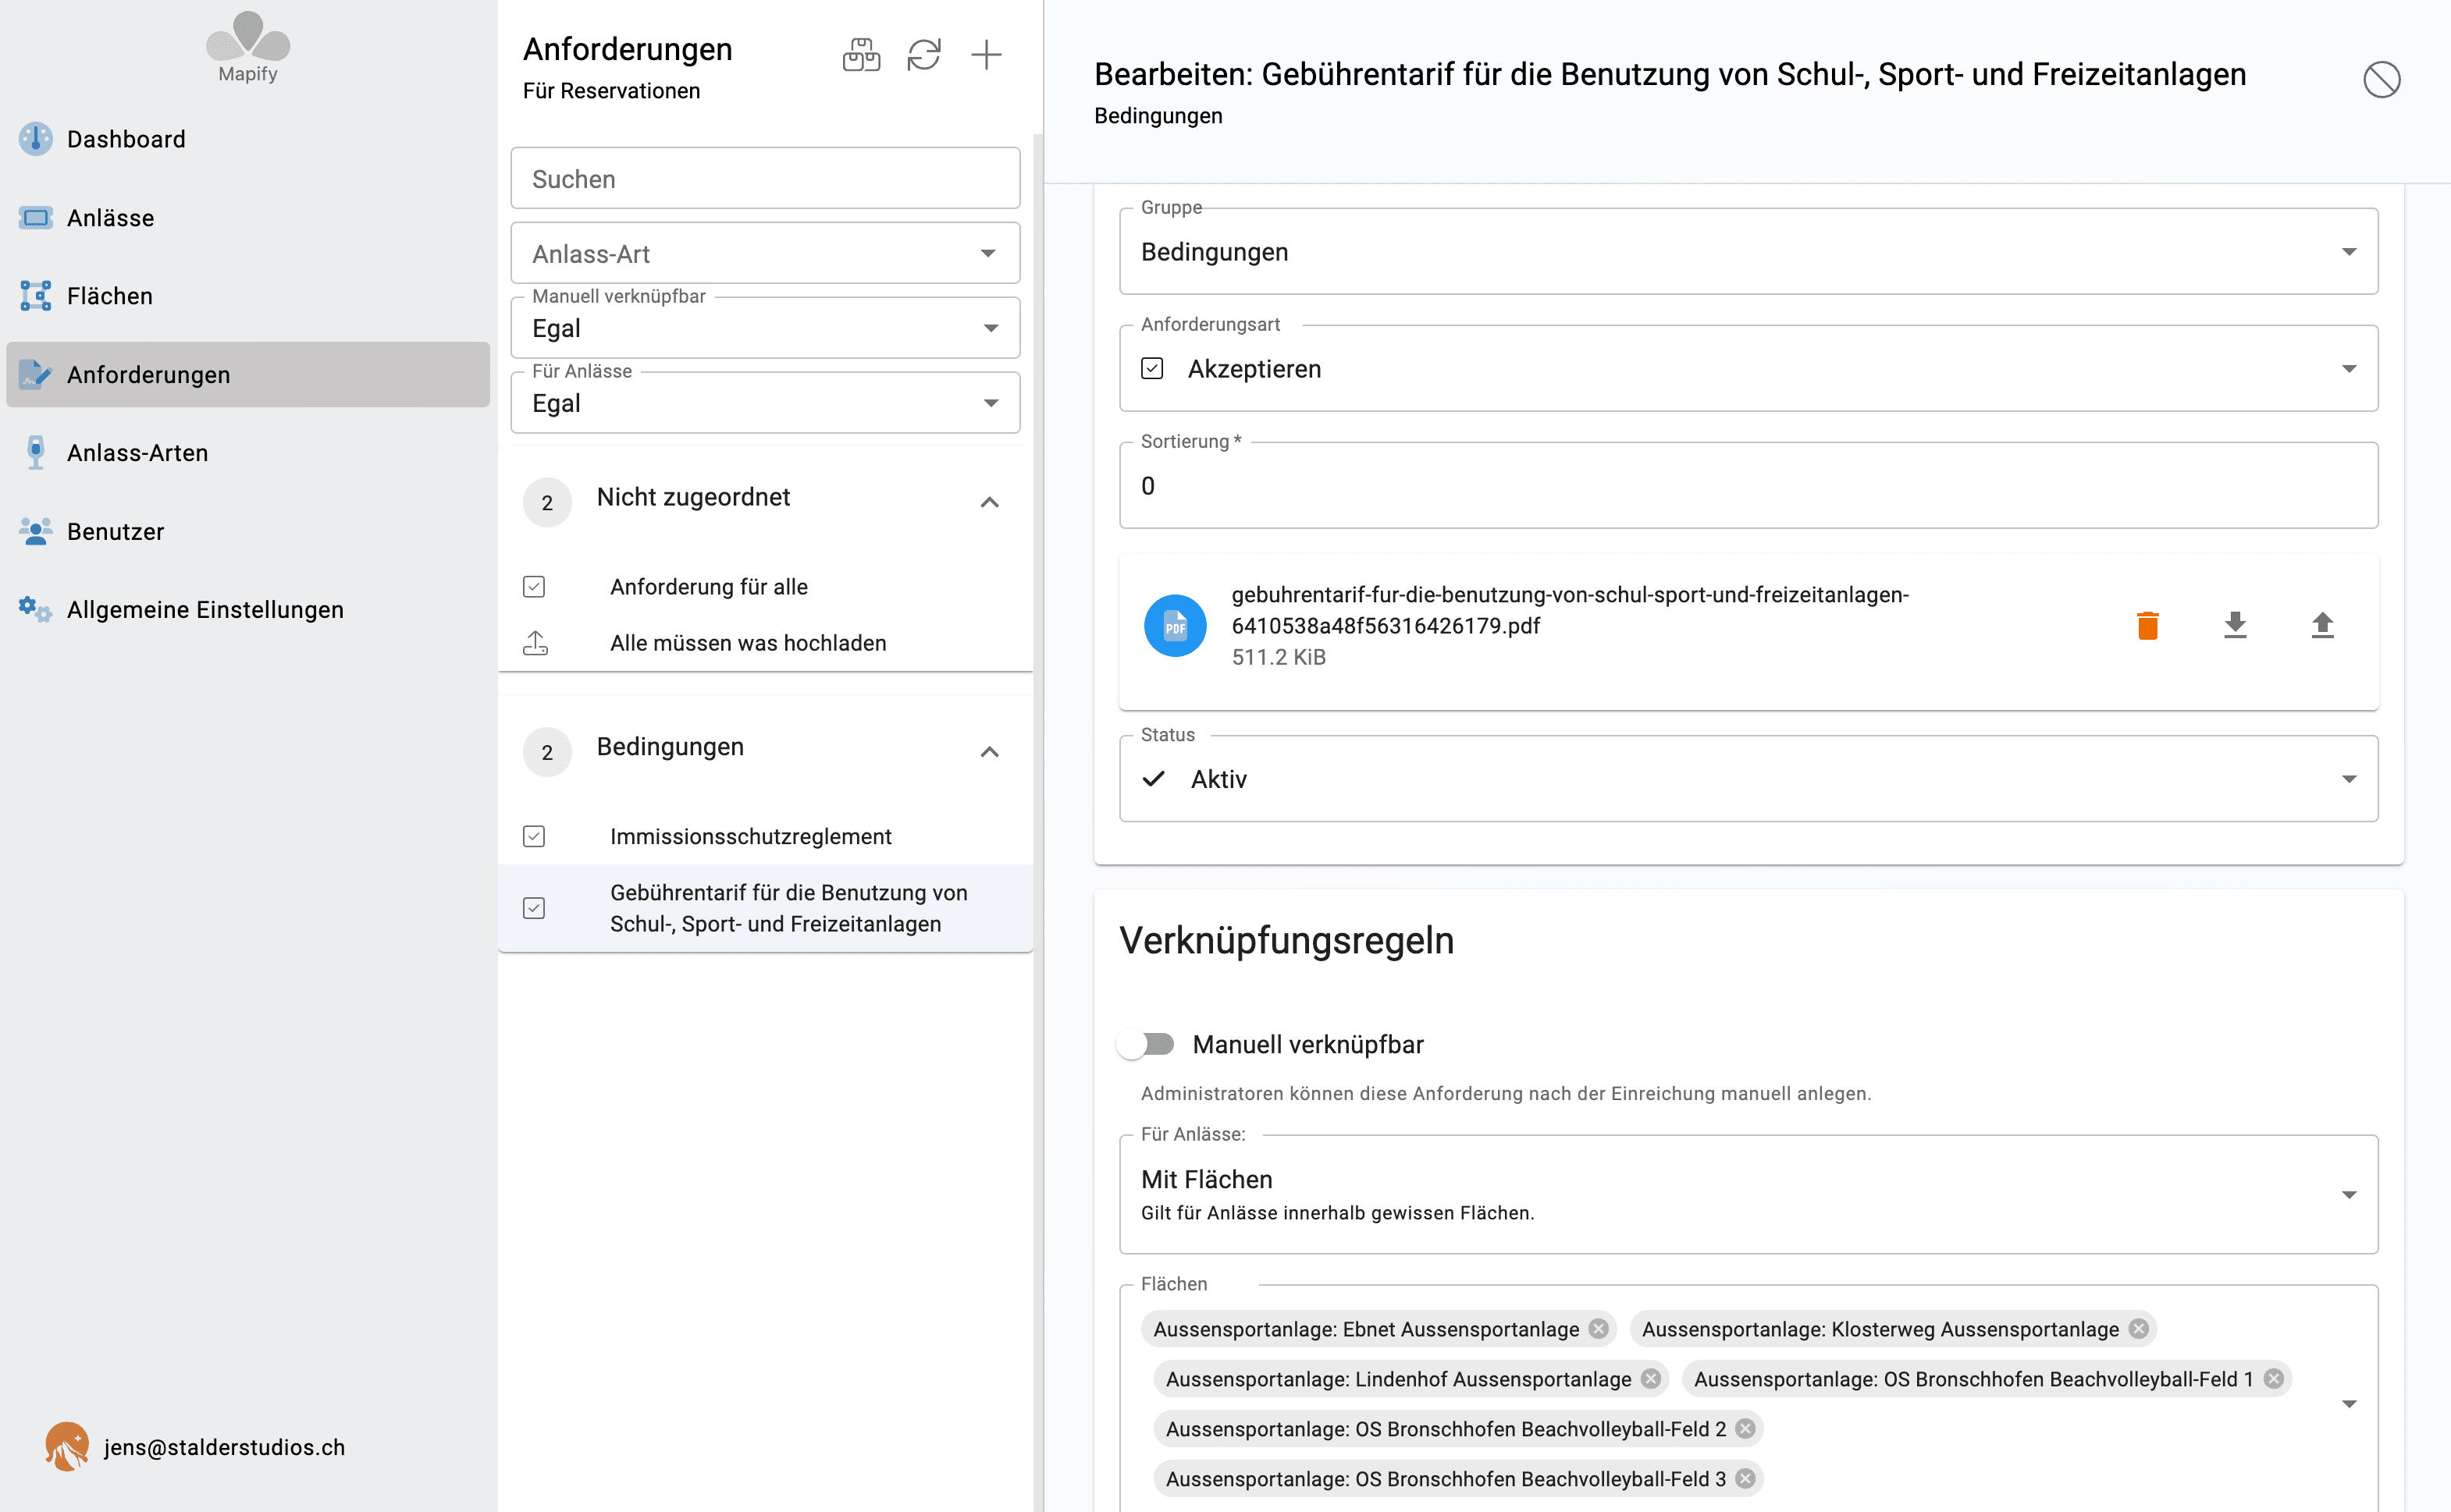
Task: Remove the Beachvolleyball-Feld 3 chip
Action: pyautogui.click(x=1745, y=1478)
